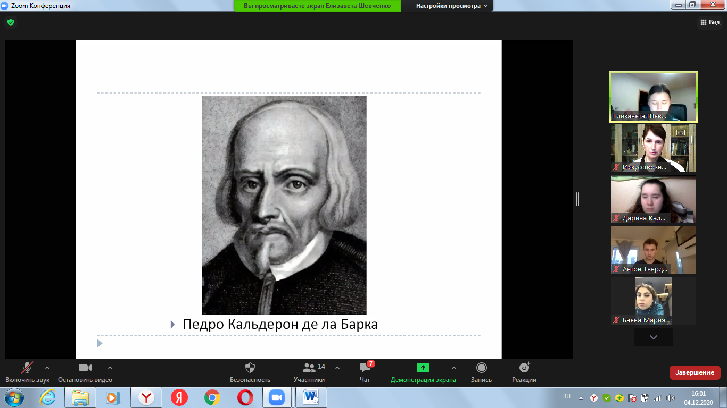Open the Action Center flag tray icon
The width and height of the screenshot is (727, 408).
(632, 397)
